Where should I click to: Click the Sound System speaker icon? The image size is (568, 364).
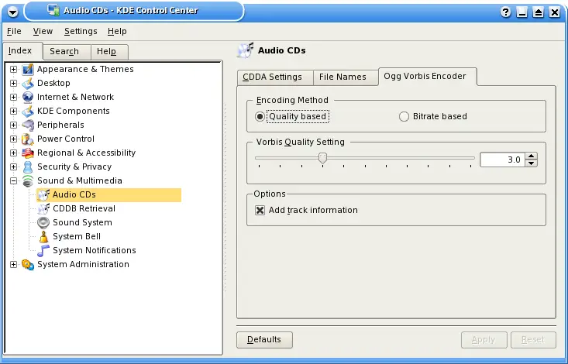[43, 222]
